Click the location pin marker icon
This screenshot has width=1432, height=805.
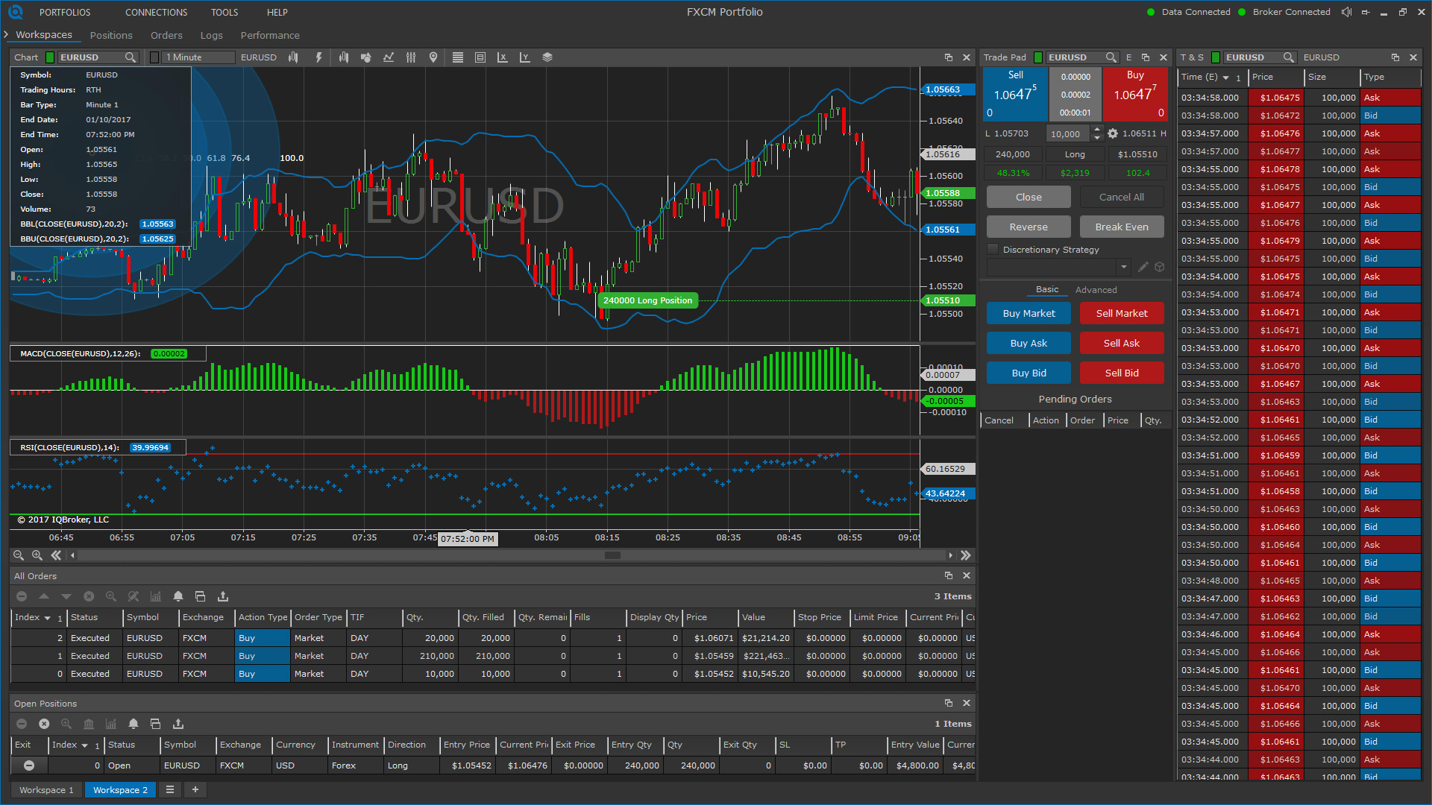point(433,57)
